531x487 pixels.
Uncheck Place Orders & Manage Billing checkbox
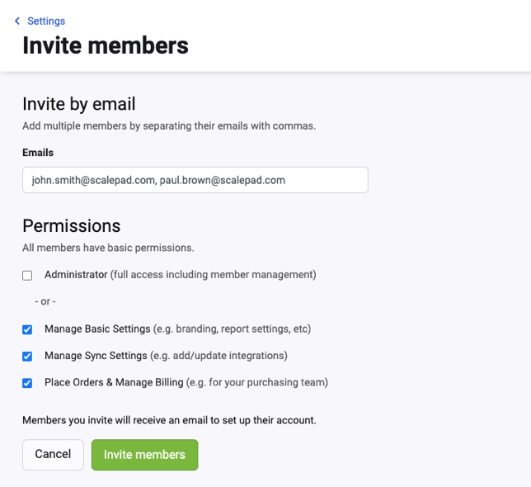27,383
